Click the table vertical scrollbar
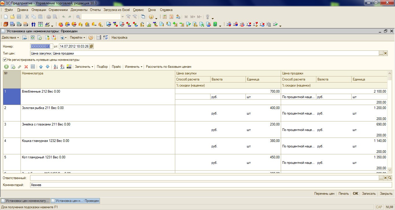Screen dimensions: 395x210 coord(390,121)
